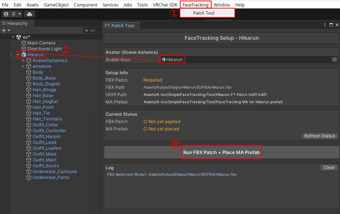Click the Refresh Status button
The width and height of the screenshot is (340, 214).
point(319,136)
